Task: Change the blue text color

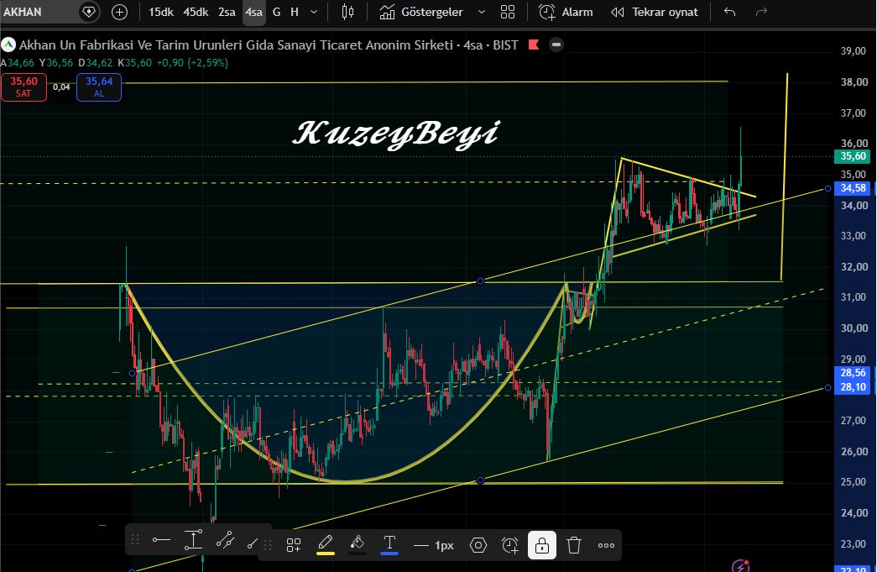Action: (389, 545)
